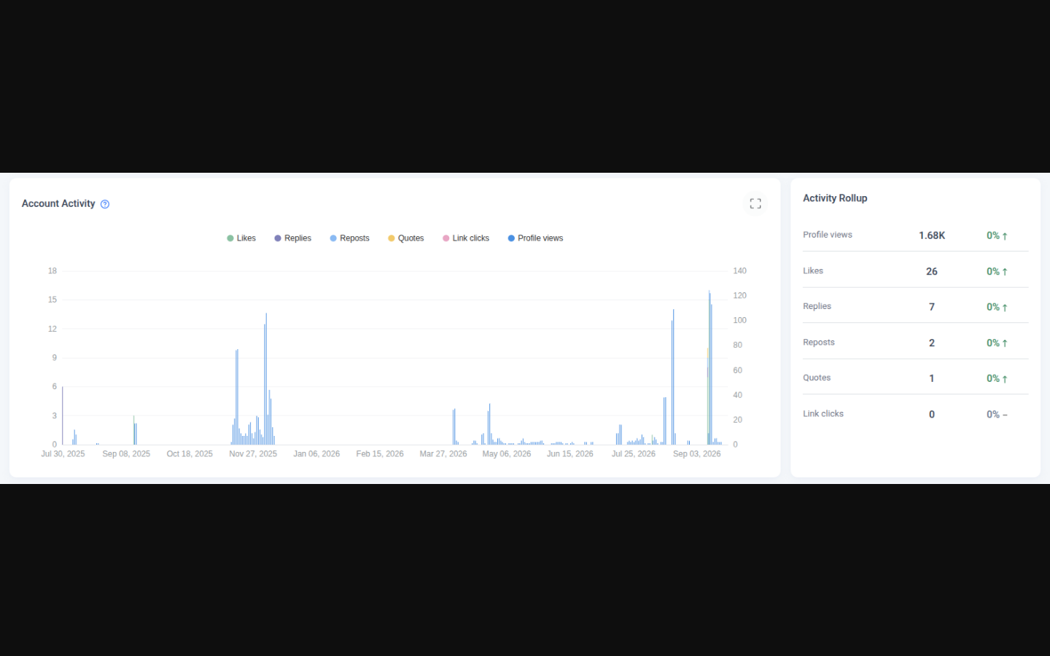
Task: Click the 140 right axis label
Action: pyautogui.click(x=739, y=270)
